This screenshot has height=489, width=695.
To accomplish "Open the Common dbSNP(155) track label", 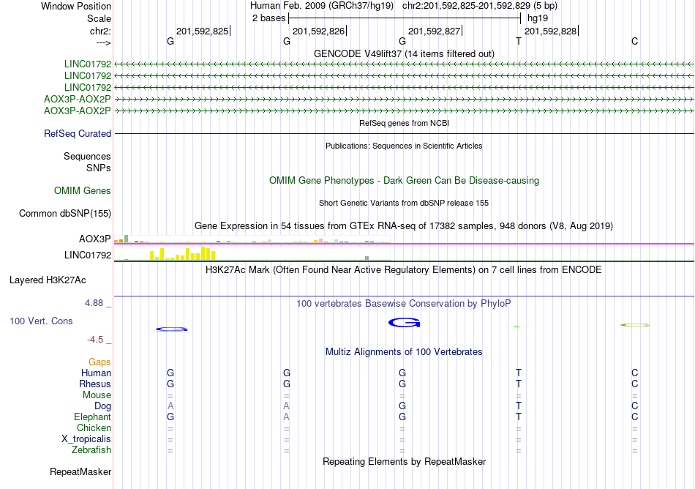I will click(x=65, y=213).
